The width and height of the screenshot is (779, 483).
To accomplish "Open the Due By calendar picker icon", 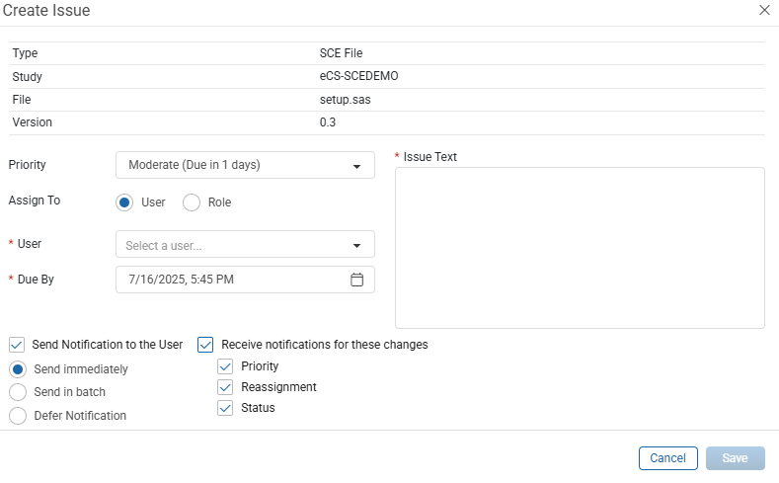I will click(356, 280).
